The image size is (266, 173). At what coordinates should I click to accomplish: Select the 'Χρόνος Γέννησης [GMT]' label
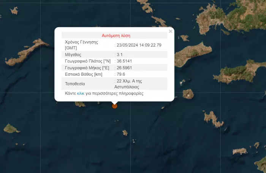click(x=81, y=45)
